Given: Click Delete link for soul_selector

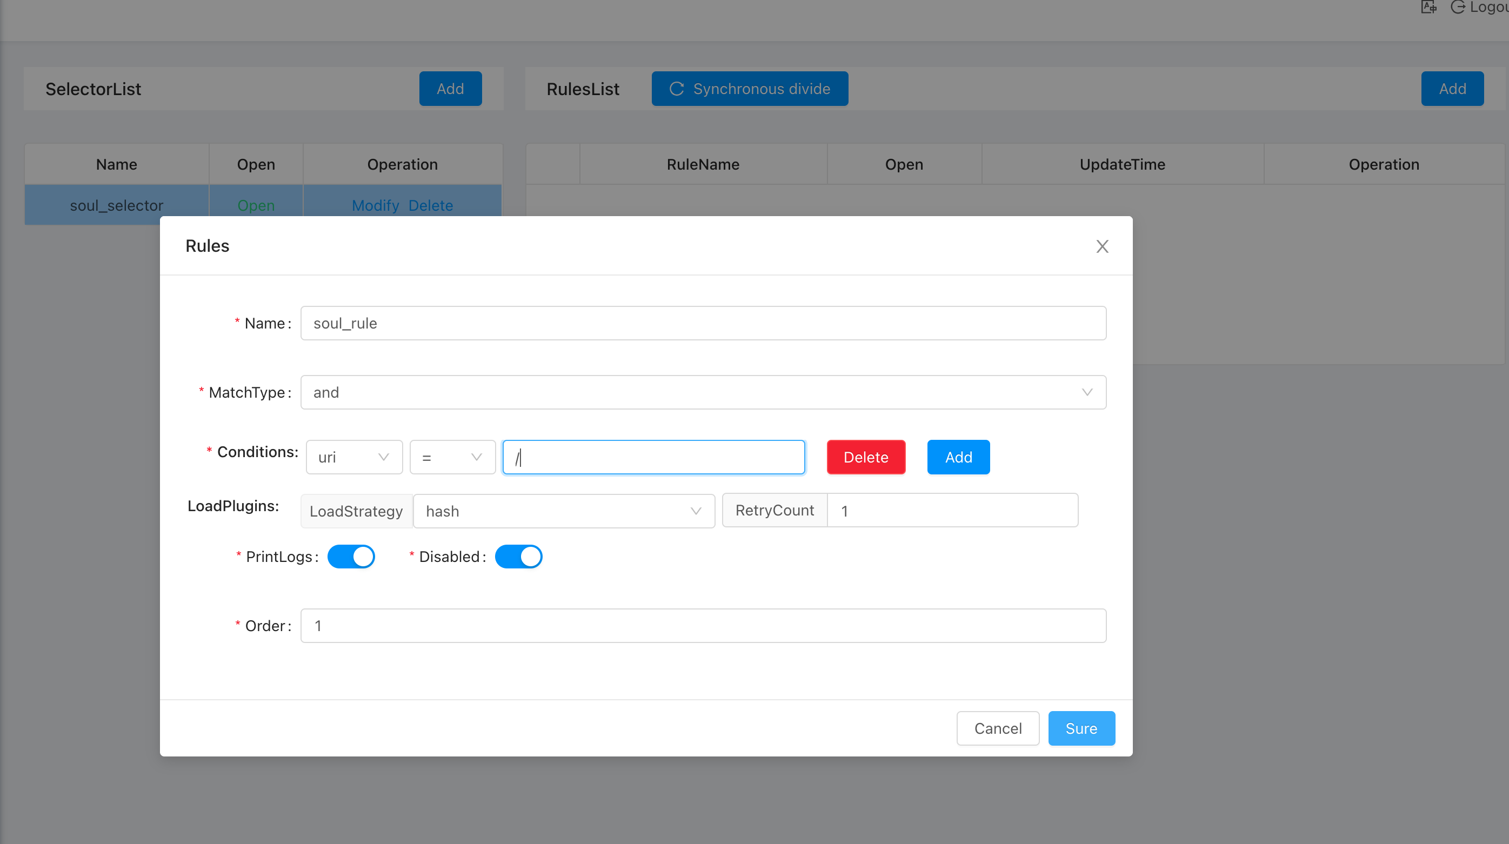Looking at the screenshot, I should pyautogui.click(x=431, y=205).
